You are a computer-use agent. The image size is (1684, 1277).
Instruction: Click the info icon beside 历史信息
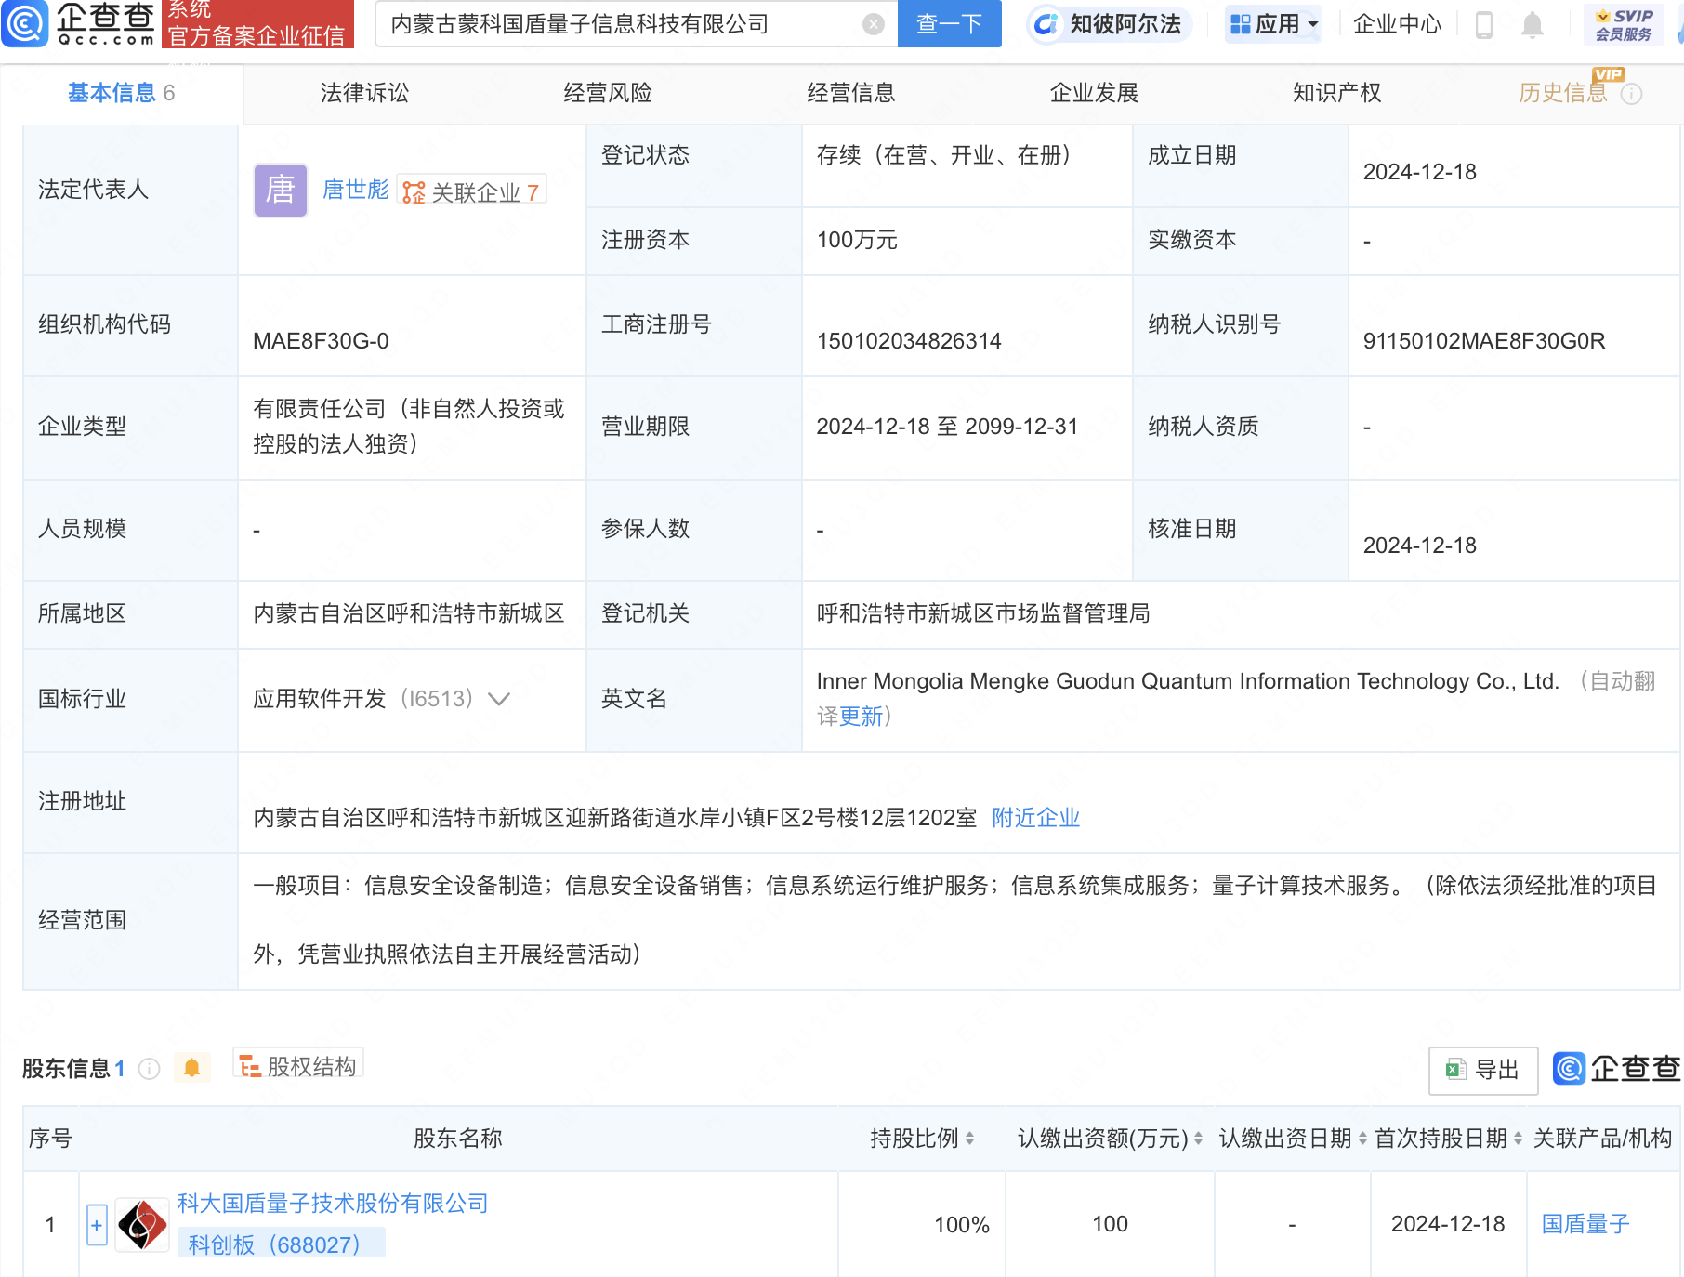[1632, 94]
